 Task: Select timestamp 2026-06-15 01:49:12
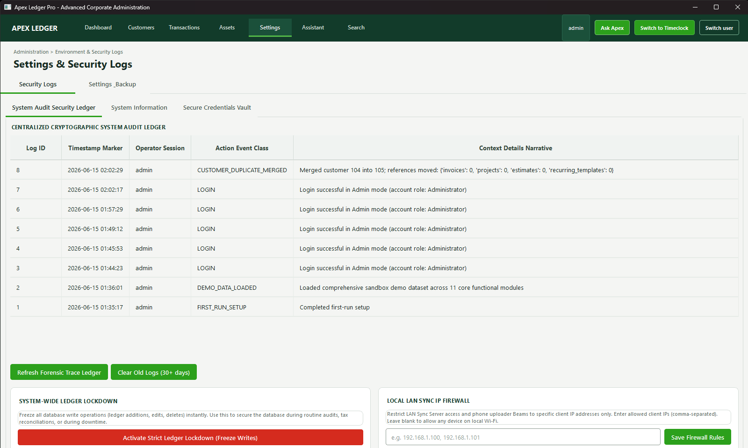click(x=95, y=229)
